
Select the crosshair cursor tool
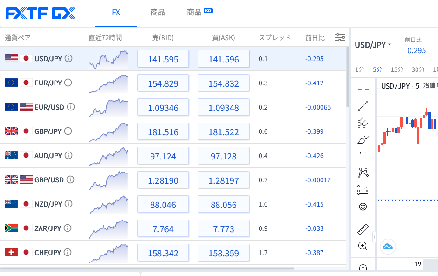(x=363, y=89)
